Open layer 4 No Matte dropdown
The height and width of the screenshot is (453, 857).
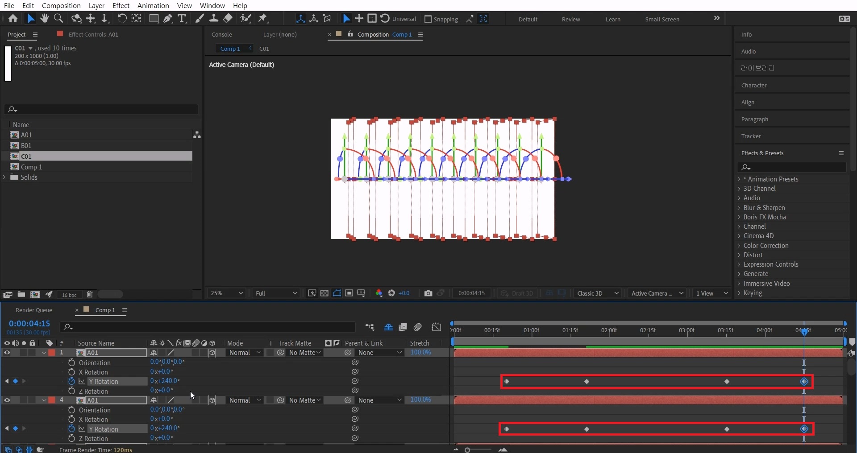(305, 400)
